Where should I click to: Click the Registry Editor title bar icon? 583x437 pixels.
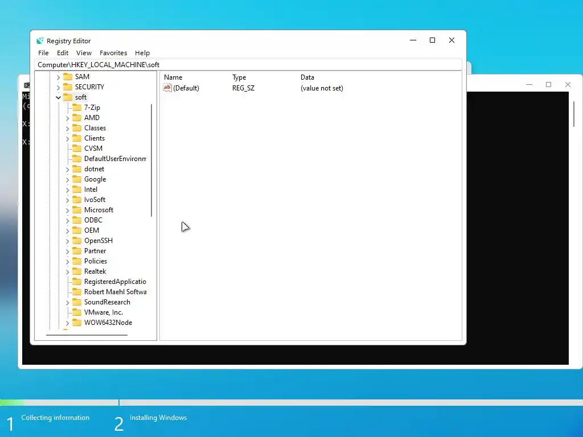[x=40, y=40]
